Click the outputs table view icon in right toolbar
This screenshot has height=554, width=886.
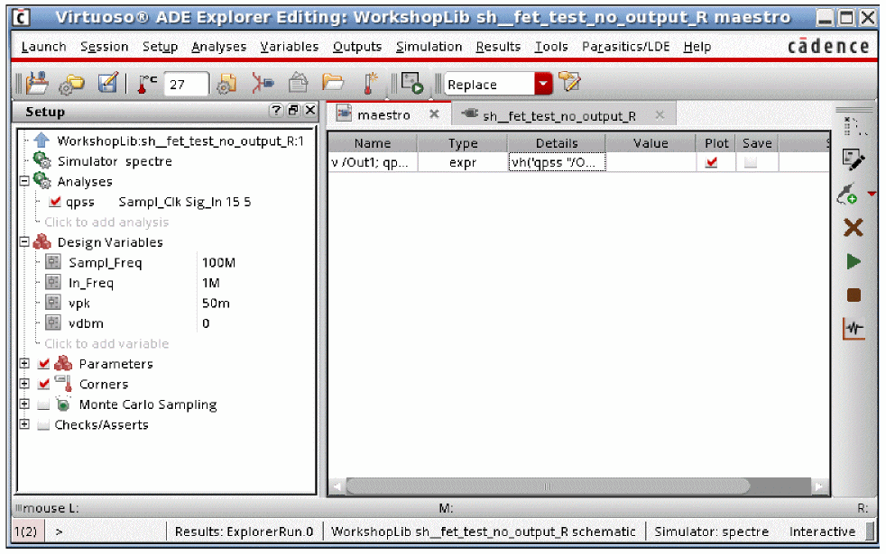[854, 127]
